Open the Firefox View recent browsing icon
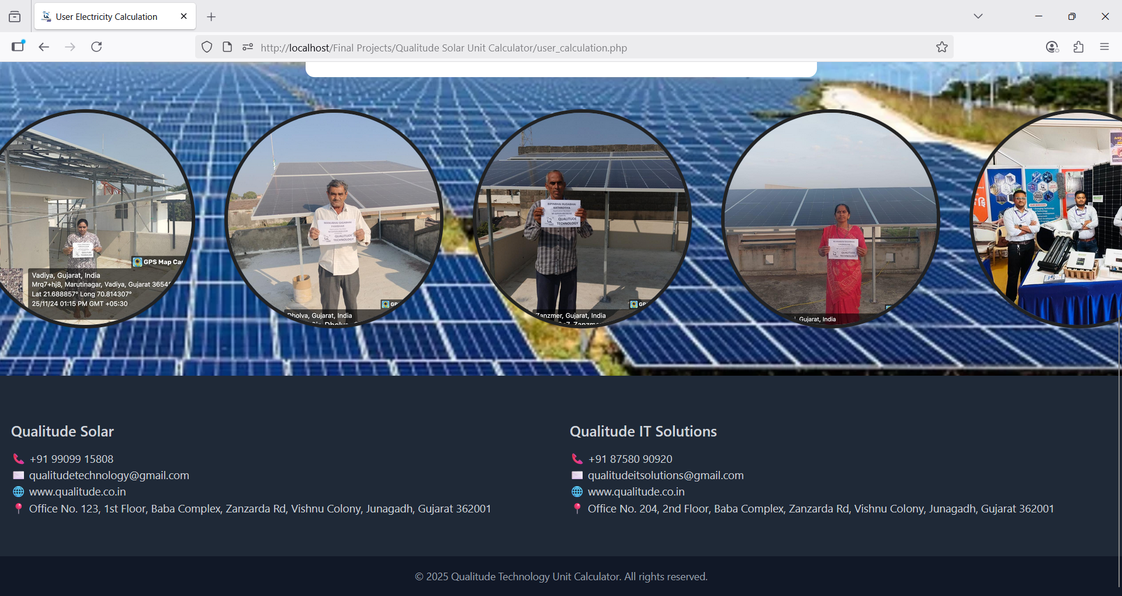This screenshot has width=1122, height=596. [15, 16]
